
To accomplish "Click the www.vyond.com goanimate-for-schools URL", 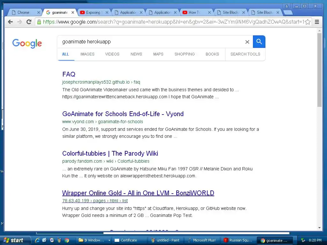I will point(103,122).
